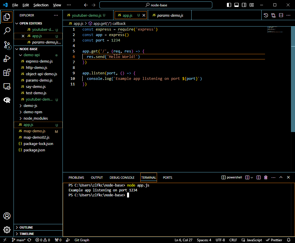Collapse the demo-api folder
Image resolution: width=295 pixels, height=243 pixels.
(20, 55)
